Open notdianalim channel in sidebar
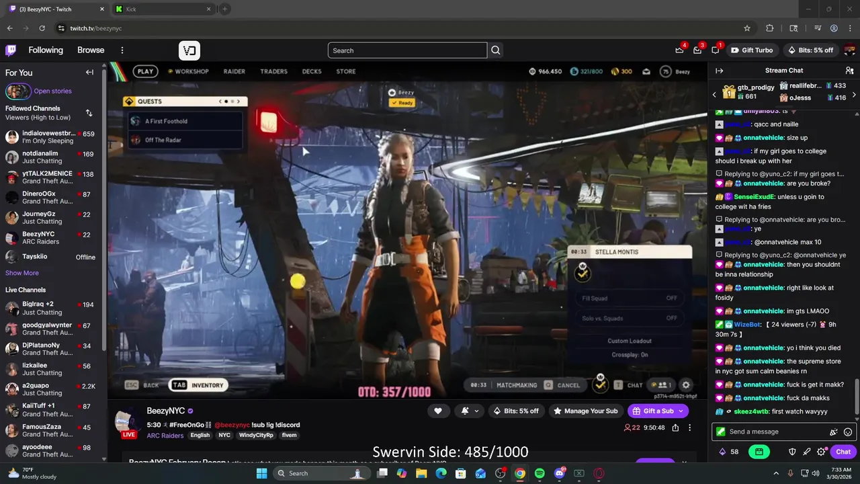The image size is (860, 484). [x=51, y=157]
